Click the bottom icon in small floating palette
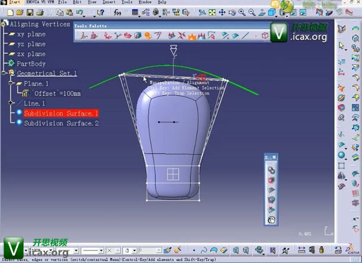Screen dimensions: 362x263 [x=271, y=220]
